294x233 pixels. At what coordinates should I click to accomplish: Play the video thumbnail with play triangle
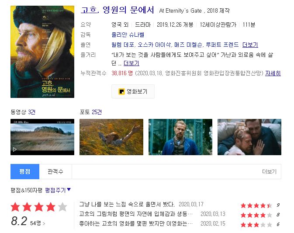tap(42, 137)
